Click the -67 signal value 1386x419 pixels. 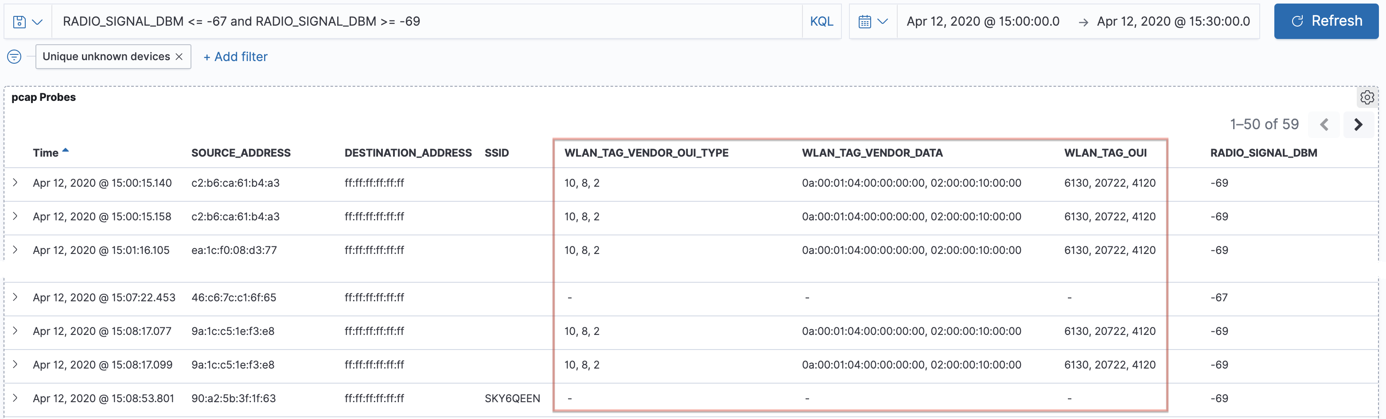(1219, 298)
